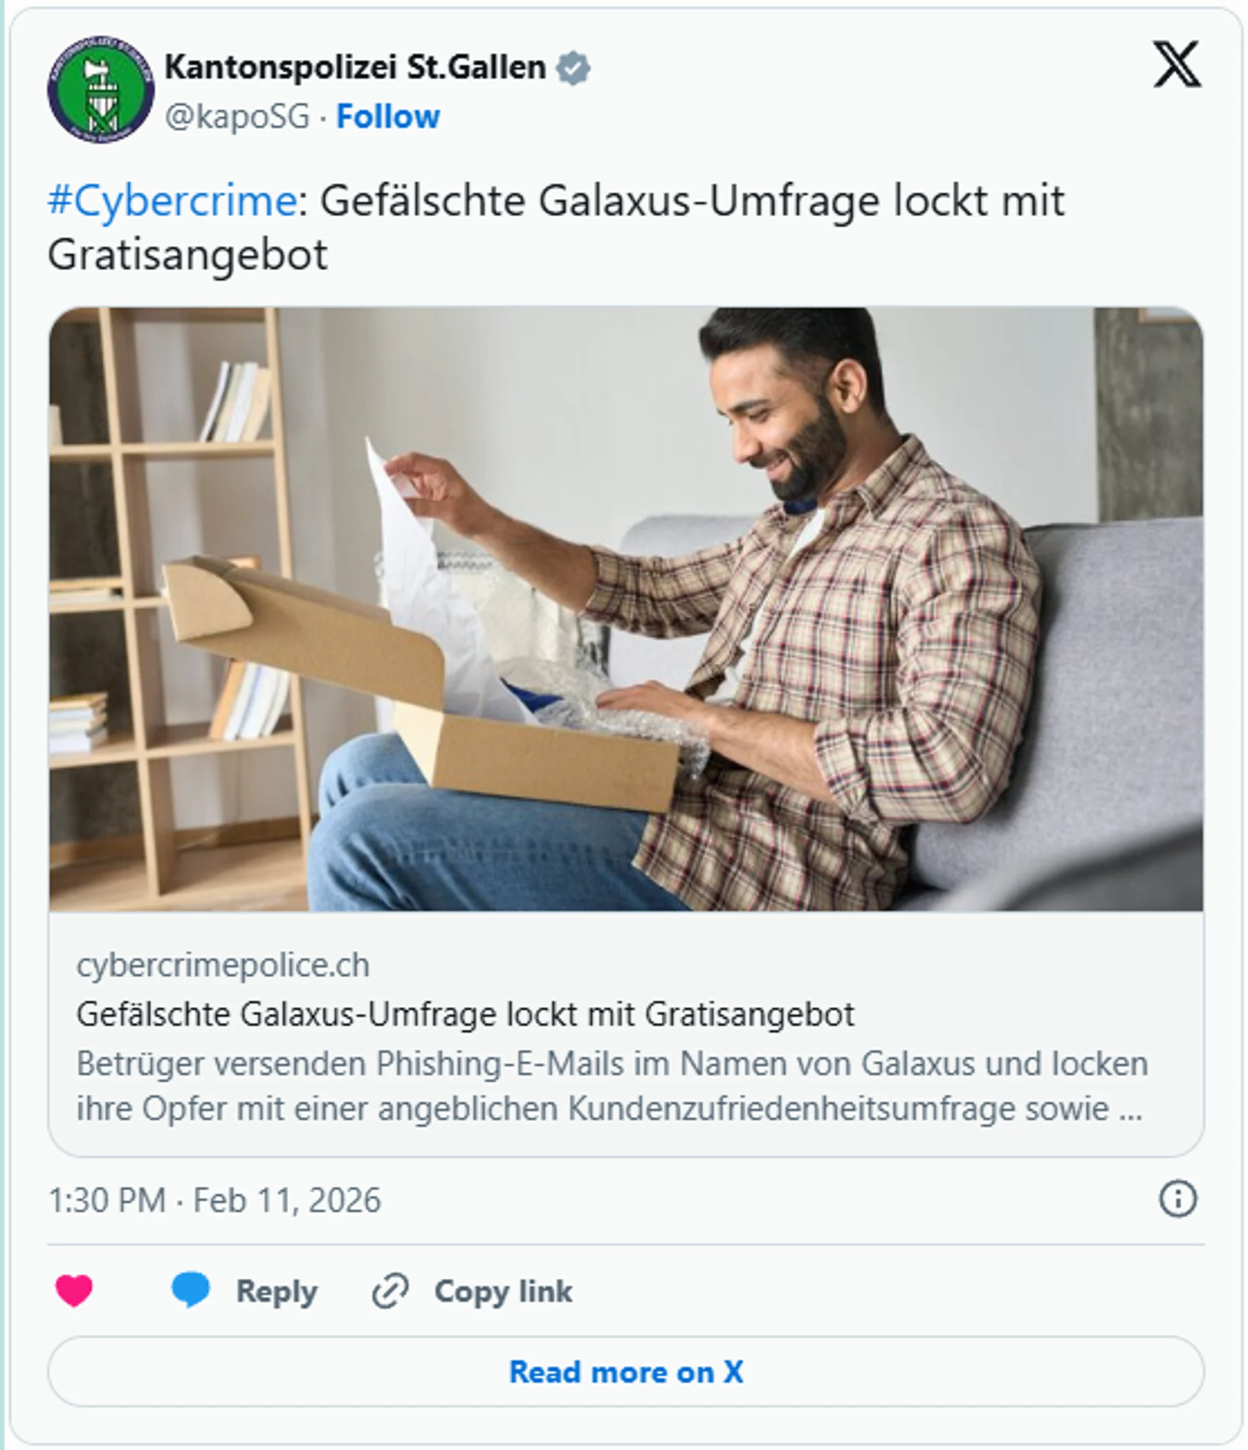
Task: Open the @kapoSG handle link
Action: pos(237,117)
